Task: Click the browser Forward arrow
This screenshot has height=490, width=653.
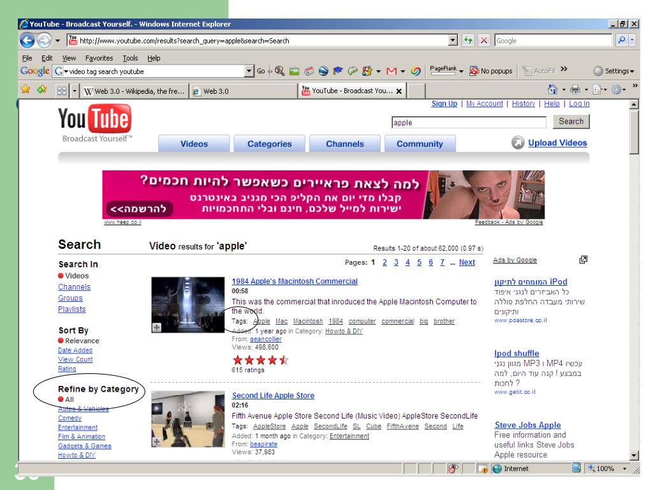Action: (x=44, y=40)
